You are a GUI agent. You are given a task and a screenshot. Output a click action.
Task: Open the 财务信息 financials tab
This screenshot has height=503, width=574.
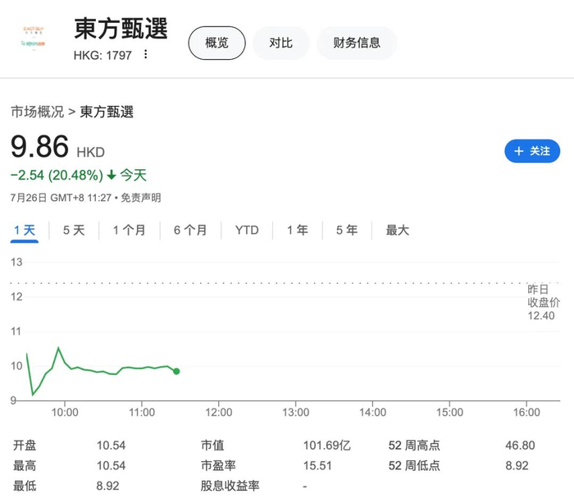point(357,43)
